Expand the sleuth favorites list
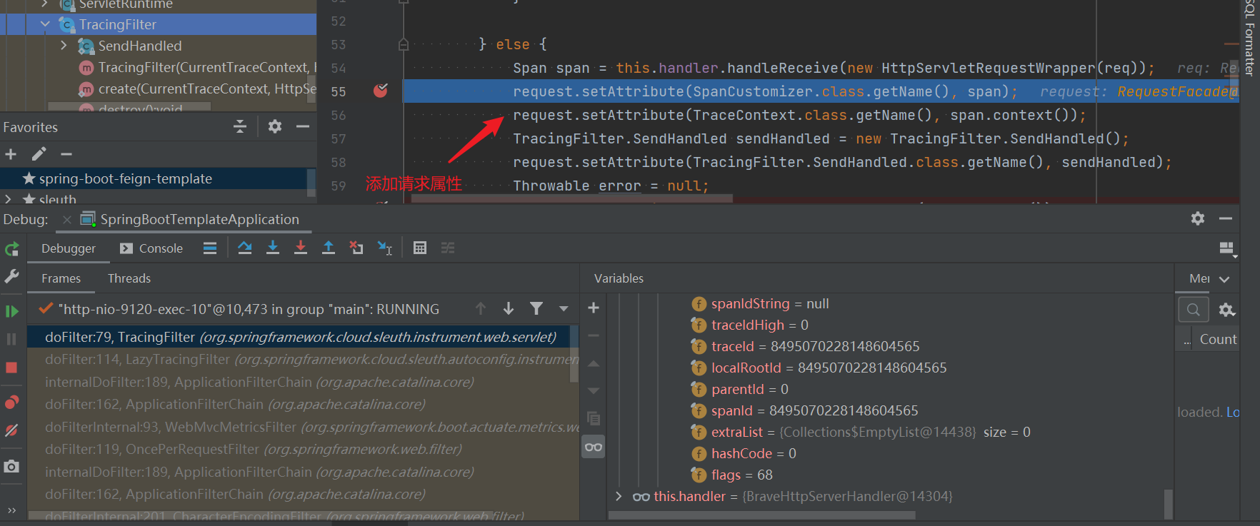 pyautogui.click(x=8, y=199)
